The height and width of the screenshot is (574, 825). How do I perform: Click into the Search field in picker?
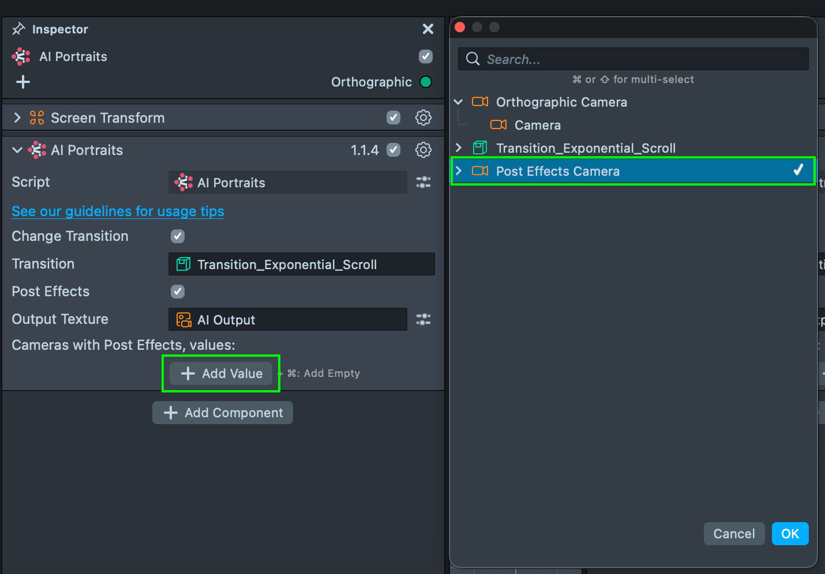[640, 59]
